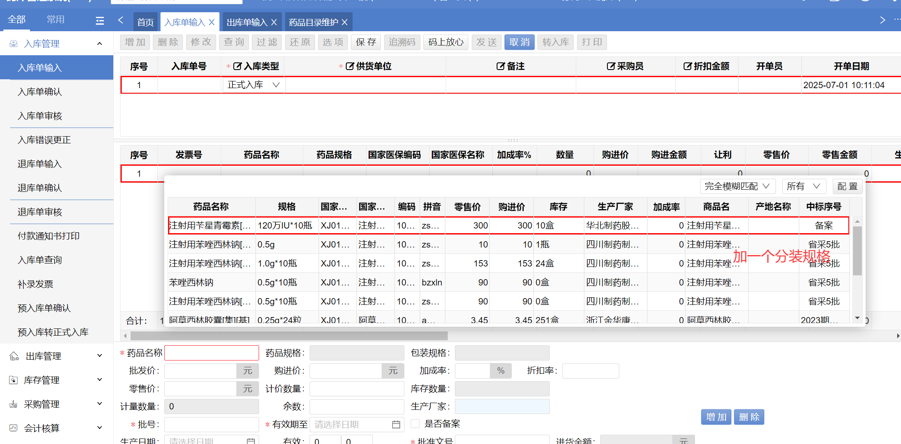Switch to the 药品目录维护 tab
This screenshot has height=444, width=901.
pyautogui.click(x=313, y=22)
